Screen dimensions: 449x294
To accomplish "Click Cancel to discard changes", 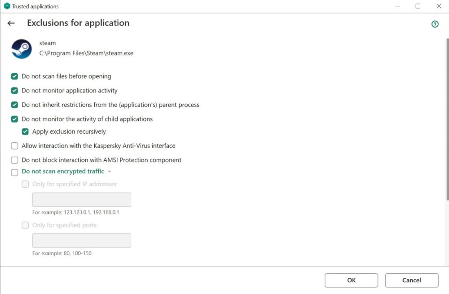I will pyautogui.click(x=411, y=280).
